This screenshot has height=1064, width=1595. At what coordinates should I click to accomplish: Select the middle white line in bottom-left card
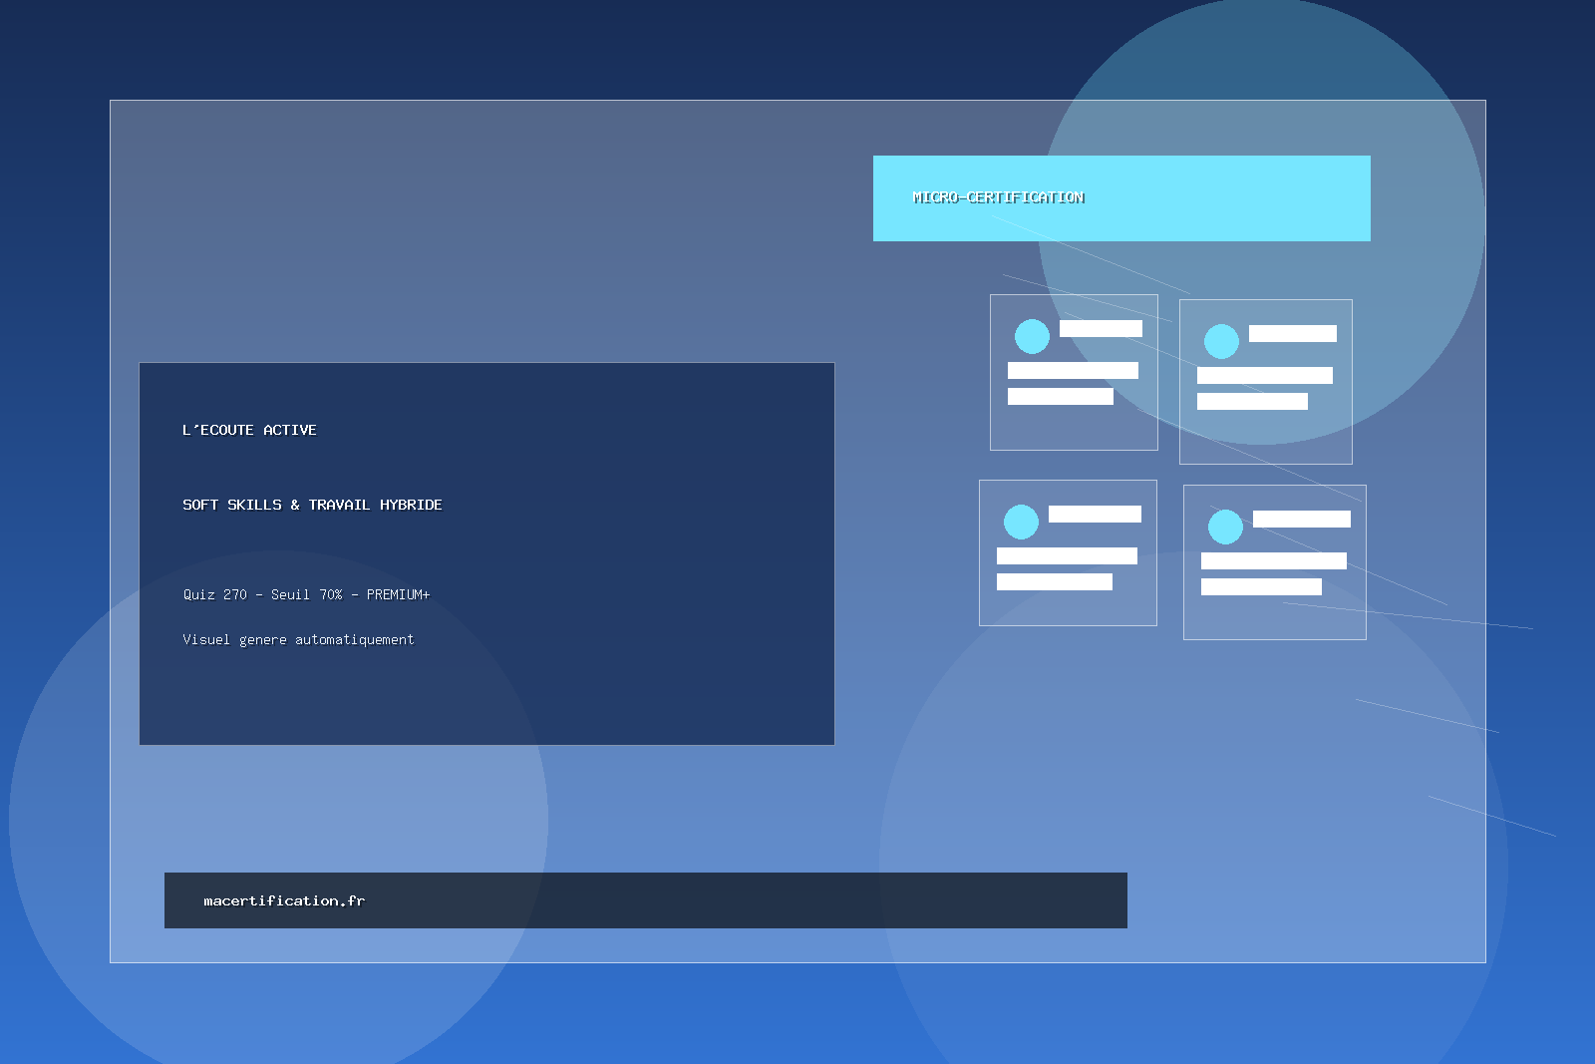(x=1067, y=555)
